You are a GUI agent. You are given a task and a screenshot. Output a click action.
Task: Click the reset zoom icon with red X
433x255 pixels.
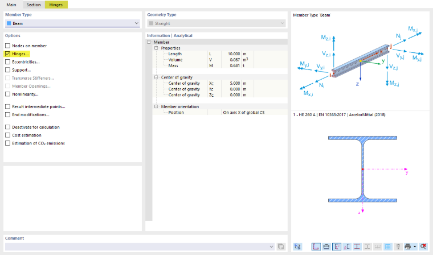pos(423,246)
